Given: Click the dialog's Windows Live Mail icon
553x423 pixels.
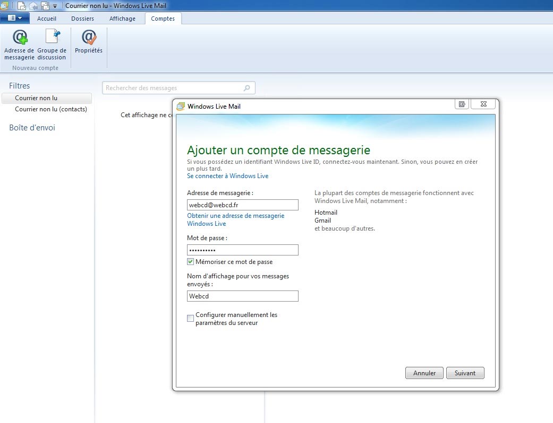Looking at the screenshot, I should (181, 106).
